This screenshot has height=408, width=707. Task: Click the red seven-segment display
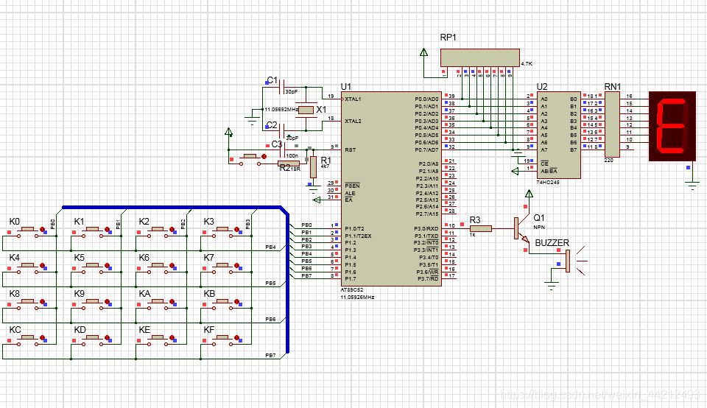tap(672, 125)
